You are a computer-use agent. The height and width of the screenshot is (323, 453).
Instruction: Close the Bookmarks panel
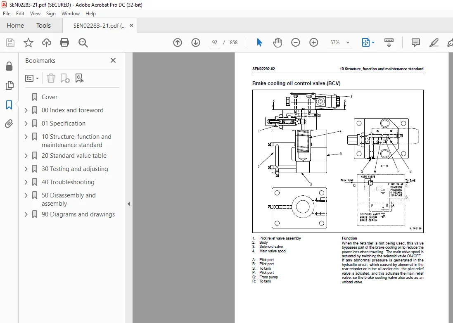(x=113, y=60)
